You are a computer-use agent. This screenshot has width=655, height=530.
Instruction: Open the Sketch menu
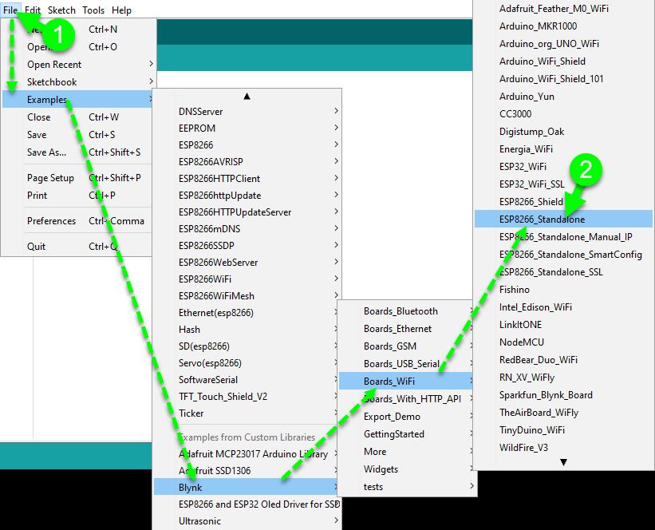[61, 10]
